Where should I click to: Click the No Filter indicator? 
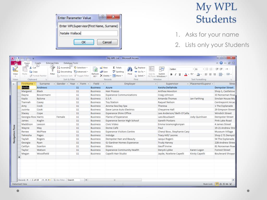[x=59, y=180]
